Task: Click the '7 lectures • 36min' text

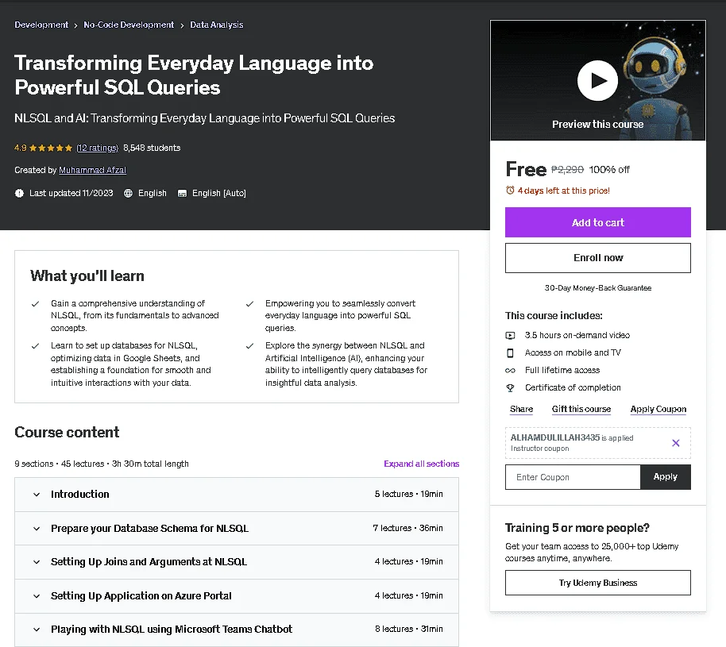Action: coord(408,528)
